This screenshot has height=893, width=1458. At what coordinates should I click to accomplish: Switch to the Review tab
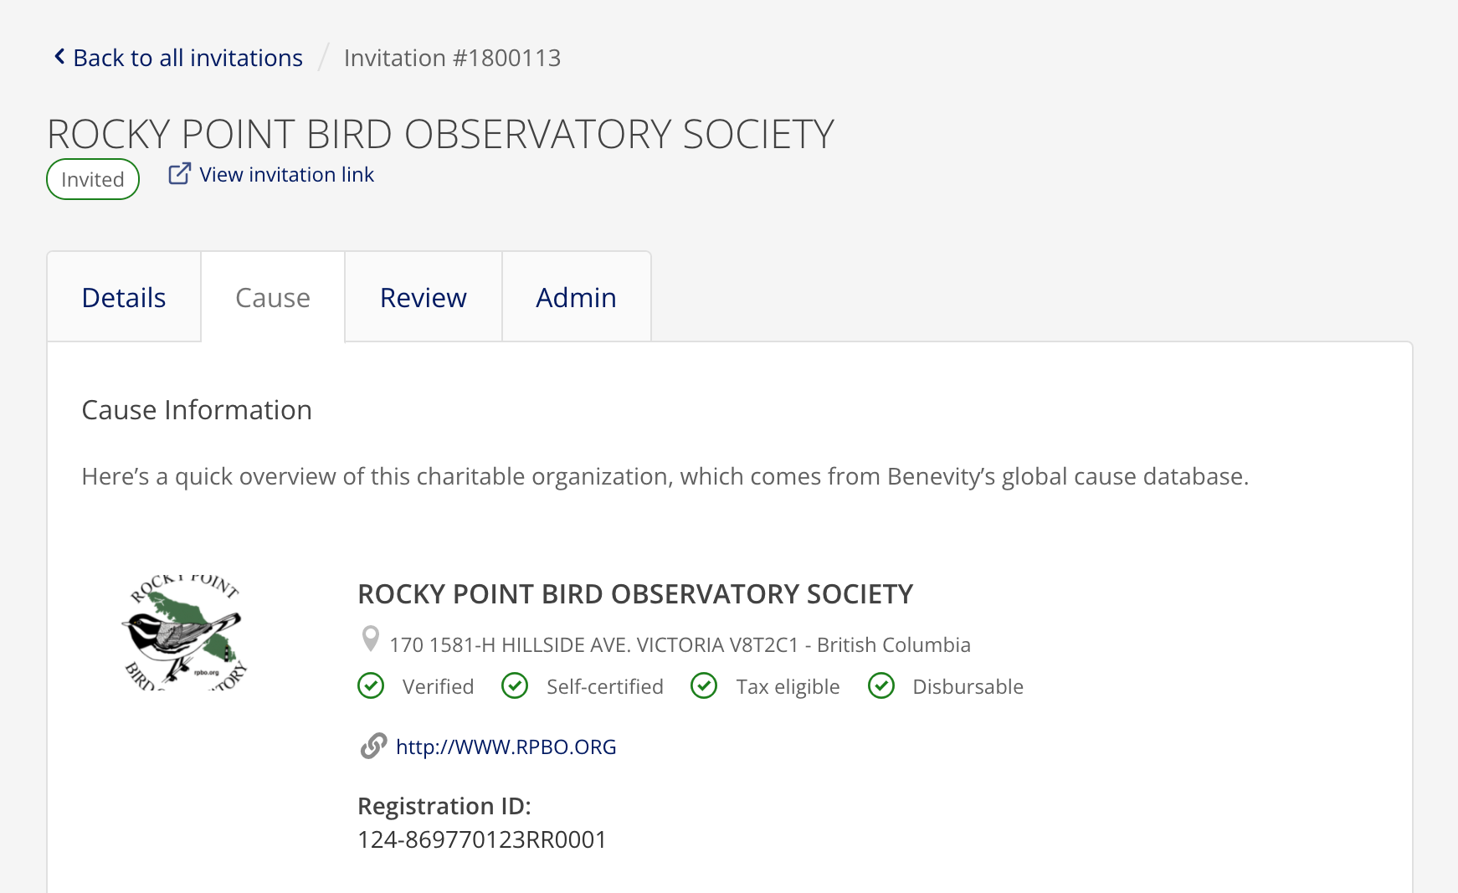424,297
